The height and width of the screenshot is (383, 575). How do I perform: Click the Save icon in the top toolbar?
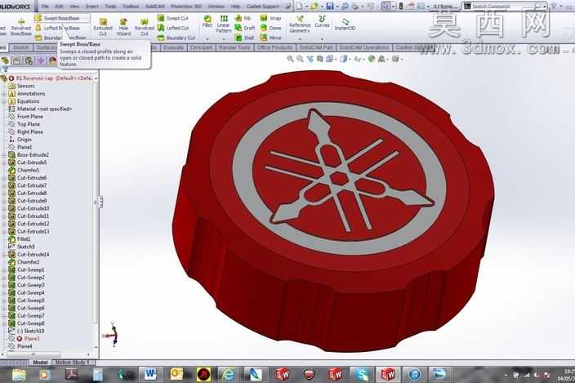pyautogui.click(x=330, y=7)
